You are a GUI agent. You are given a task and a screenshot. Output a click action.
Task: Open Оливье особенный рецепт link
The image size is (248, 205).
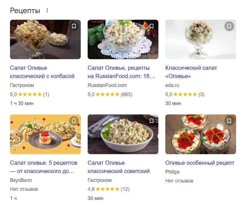(200, 163)
